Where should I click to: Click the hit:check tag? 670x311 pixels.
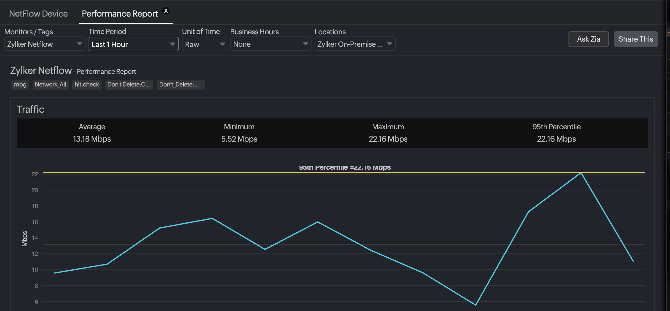87,85
